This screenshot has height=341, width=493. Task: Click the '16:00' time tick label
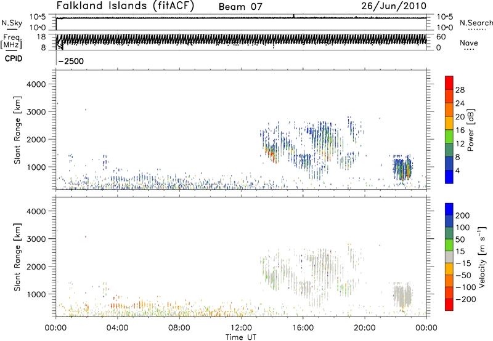tap(303, 328)
